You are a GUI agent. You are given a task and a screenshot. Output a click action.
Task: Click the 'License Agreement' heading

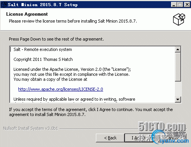27,14
